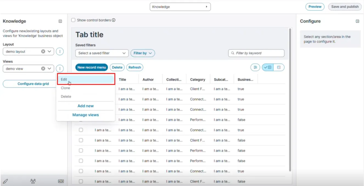
Task: Switch to card view
Action: (279, 67)
